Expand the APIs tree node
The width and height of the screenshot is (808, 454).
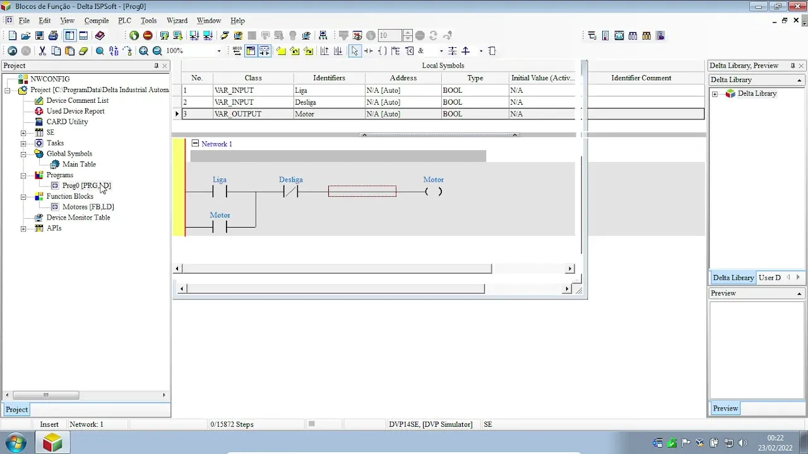click(23, 228)
